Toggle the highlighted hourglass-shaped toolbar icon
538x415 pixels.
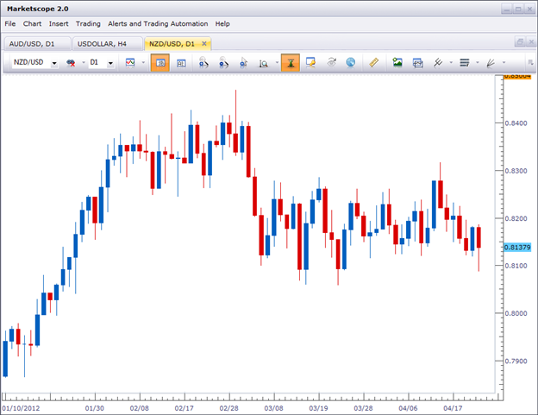click(291, 62)
